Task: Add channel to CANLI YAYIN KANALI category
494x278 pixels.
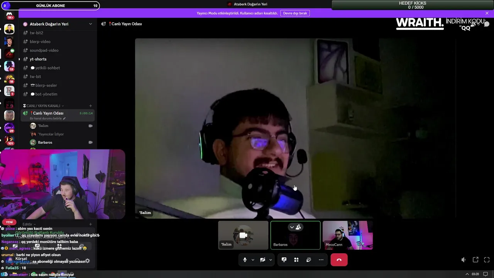Action: tap(91, 106)
